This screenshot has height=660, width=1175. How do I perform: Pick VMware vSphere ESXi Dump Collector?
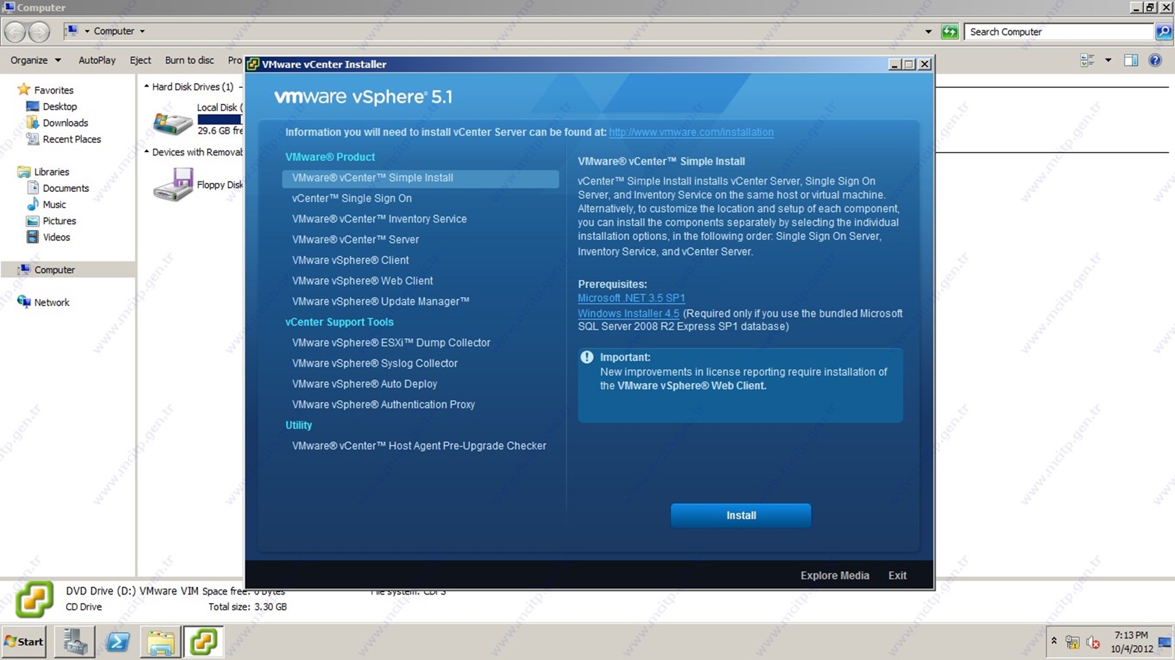pyautogui.click(x=391, y=343)
